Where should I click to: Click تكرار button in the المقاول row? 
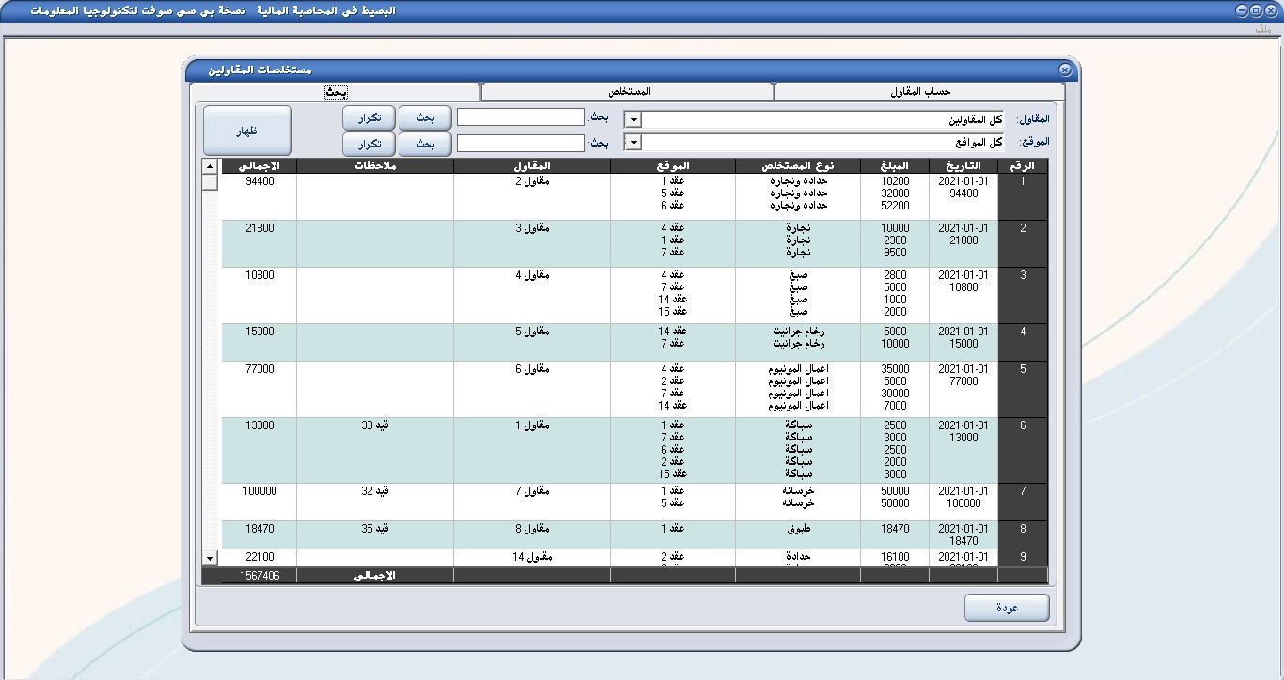[368, 118]
